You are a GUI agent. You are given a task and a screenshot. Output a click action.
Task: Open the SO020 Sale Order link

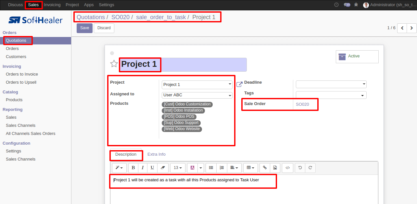302,104
